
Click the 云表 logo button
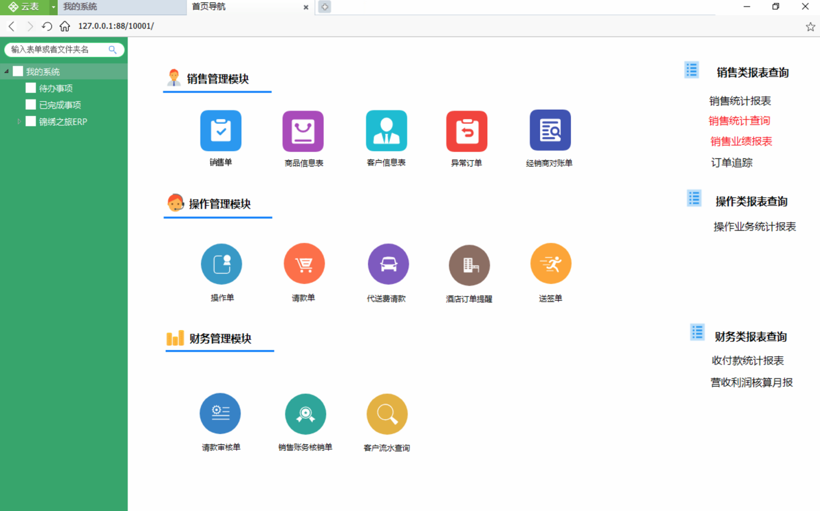pos(24,7)
